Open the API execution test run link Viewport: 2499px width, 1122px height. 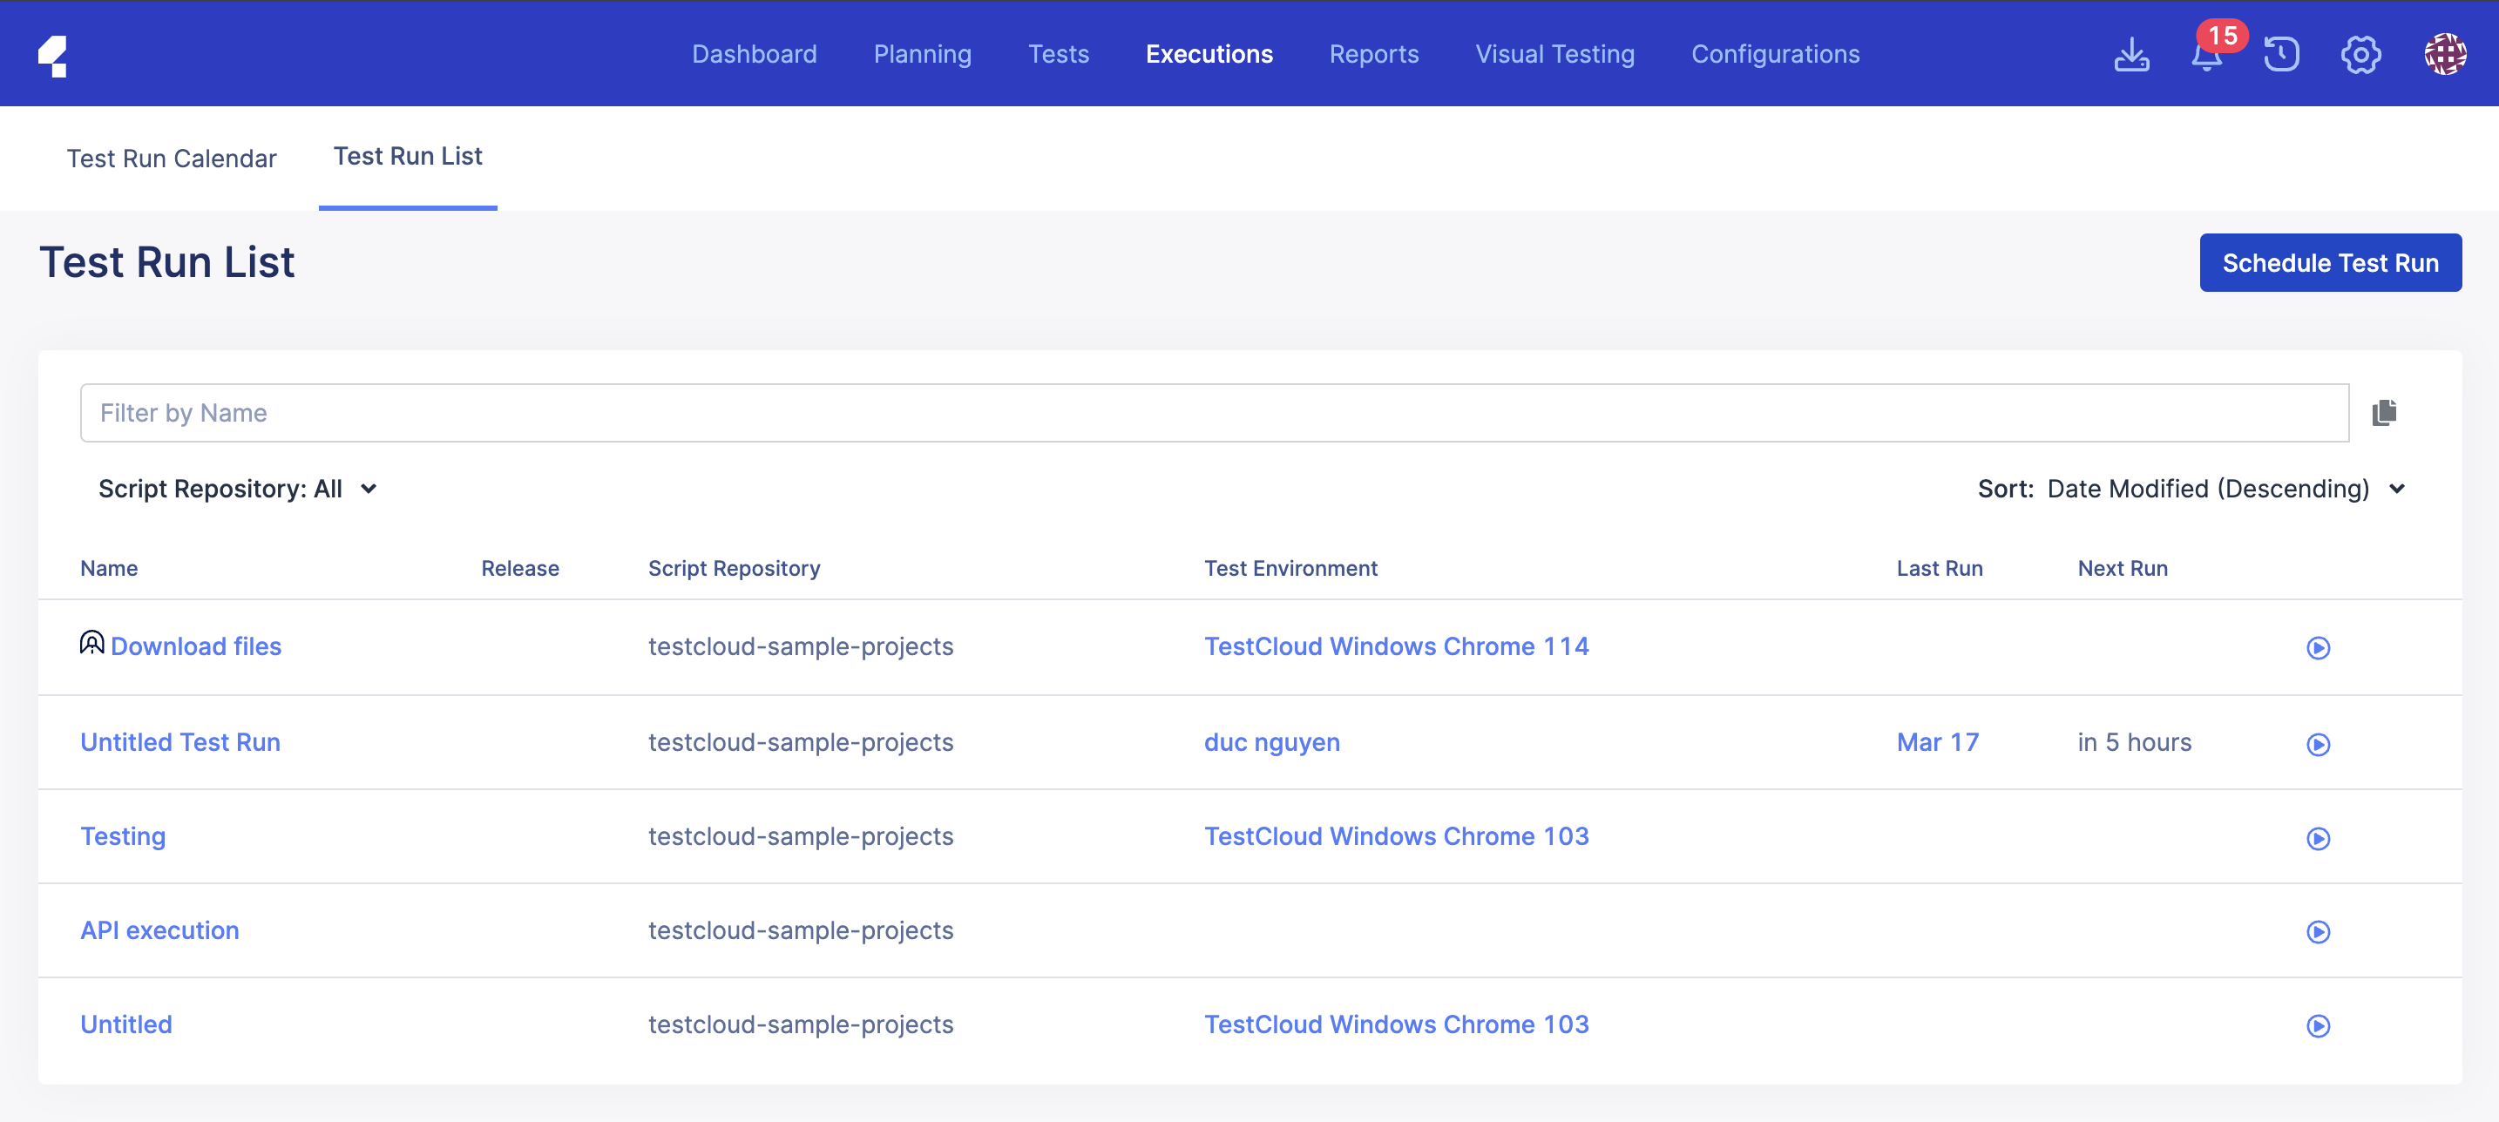tap(159, 930)
